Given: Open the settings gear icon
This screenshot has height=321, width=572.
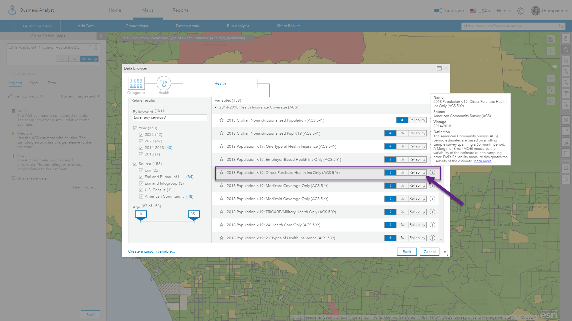Looking at the screenshot, I should (x=520, y=11).
